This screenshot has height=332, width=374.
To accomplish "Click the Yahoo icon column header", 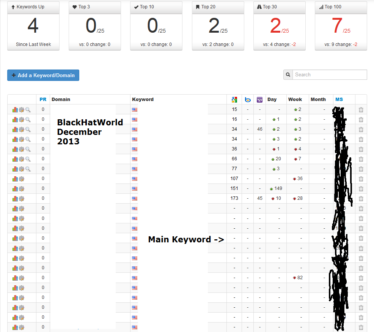I will pos(259,100).
